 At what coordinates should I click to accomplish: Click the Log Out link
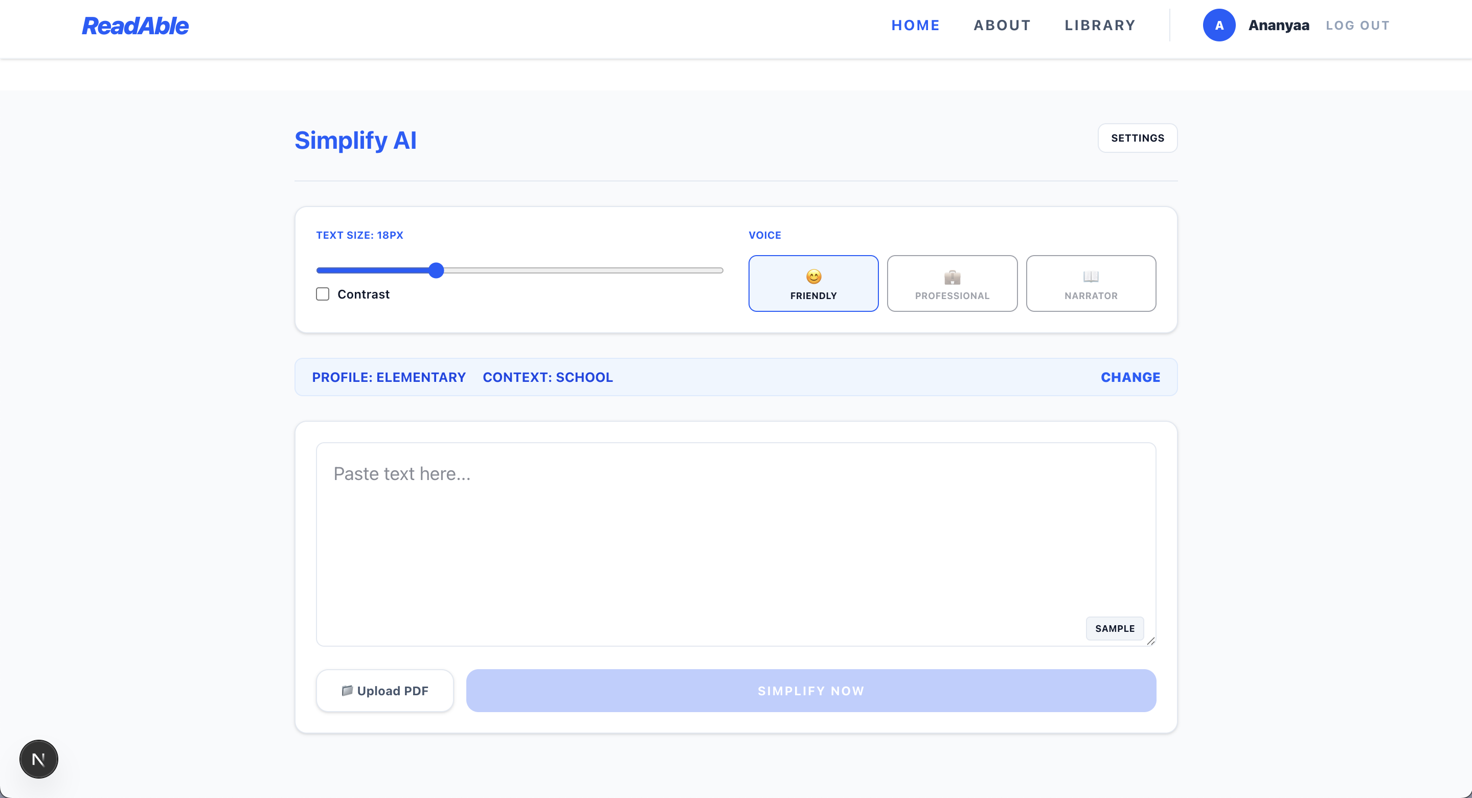pos(1357,26)
